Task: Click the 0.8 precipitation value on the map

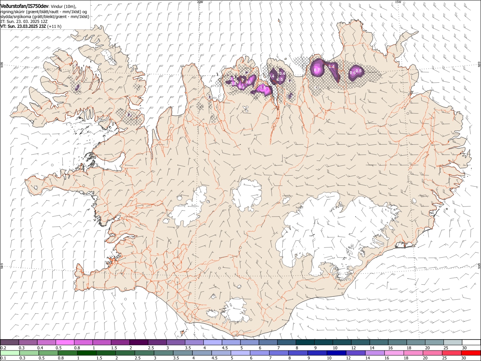Action: coord(233,83)
